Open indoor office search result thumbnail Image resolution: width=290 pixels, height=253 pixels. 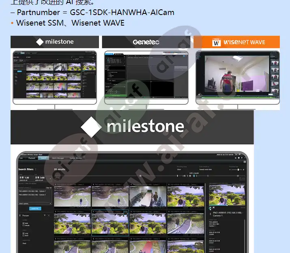coord(148,196)
